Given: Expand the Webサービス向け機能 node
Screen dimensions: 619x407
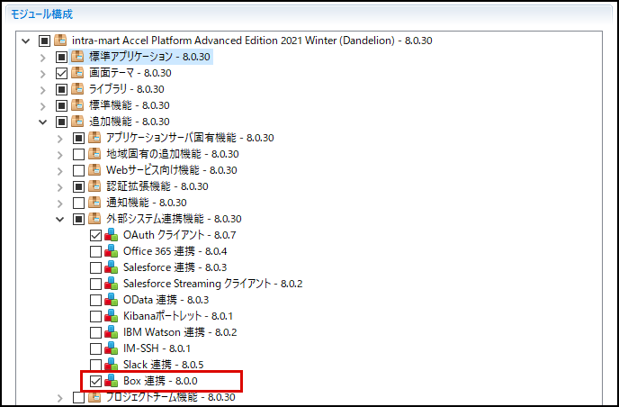Looking at the screenshot, I should [x=60, y=171].
